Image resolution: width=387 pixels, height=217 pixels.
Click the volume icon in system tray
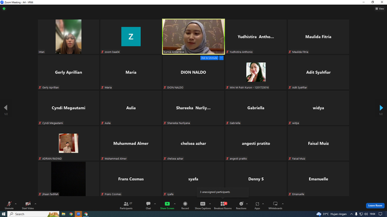tap(366, 214)
